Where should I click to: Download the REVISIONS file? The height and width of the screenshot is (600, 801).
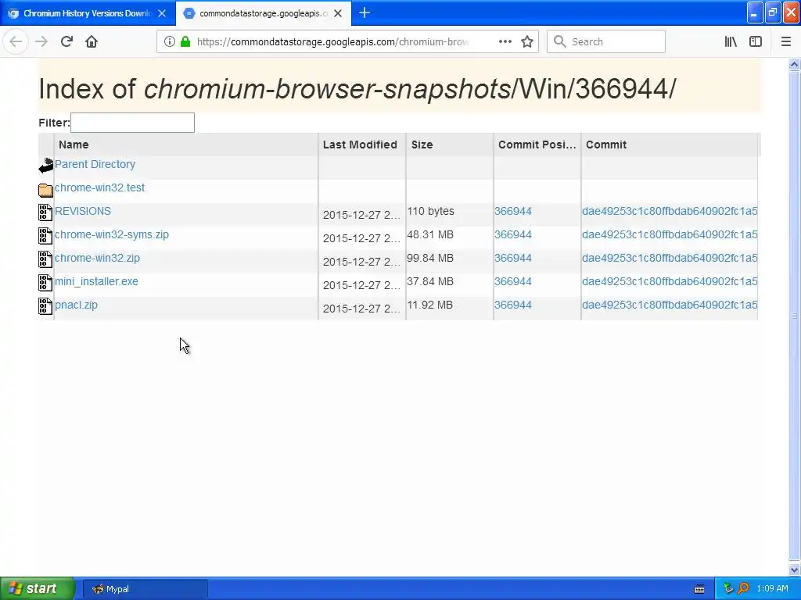click(83, 211)
